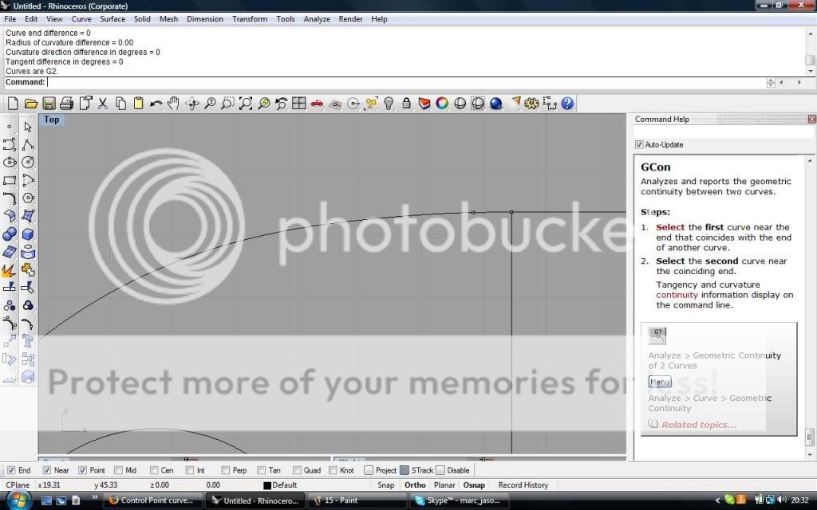Viewport: 817px width, 510px height.
Task: Click the Undo arrow icon
Action: pyautogui.click(x=156, y=104)
